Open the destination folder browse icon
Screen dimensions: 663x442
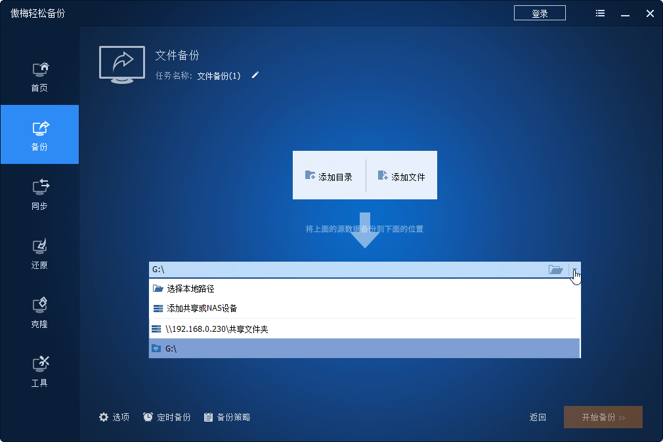[556, 270]
